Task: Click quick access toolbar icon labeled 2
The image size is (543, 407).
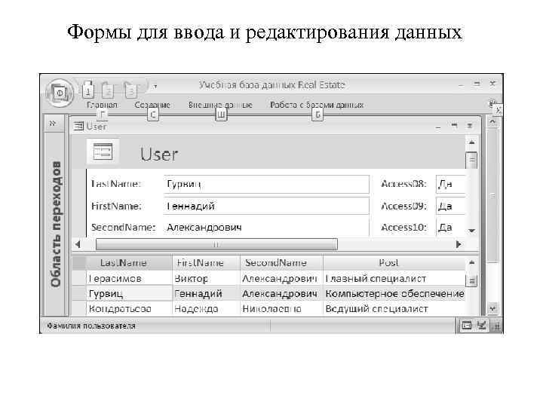Action: 109,90
